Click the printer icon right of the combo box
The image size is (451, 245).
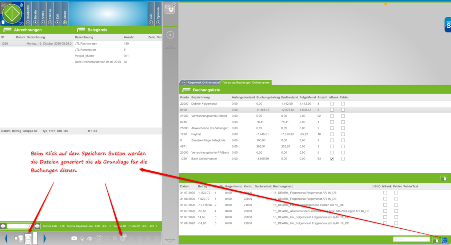(x=37, y=226)
